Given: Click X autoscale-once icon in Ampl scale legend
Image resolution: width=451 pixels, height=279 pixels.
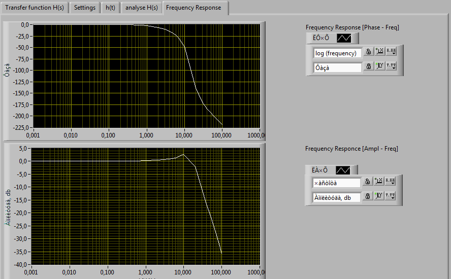Looking at the screenshot, I should point(378,182).
